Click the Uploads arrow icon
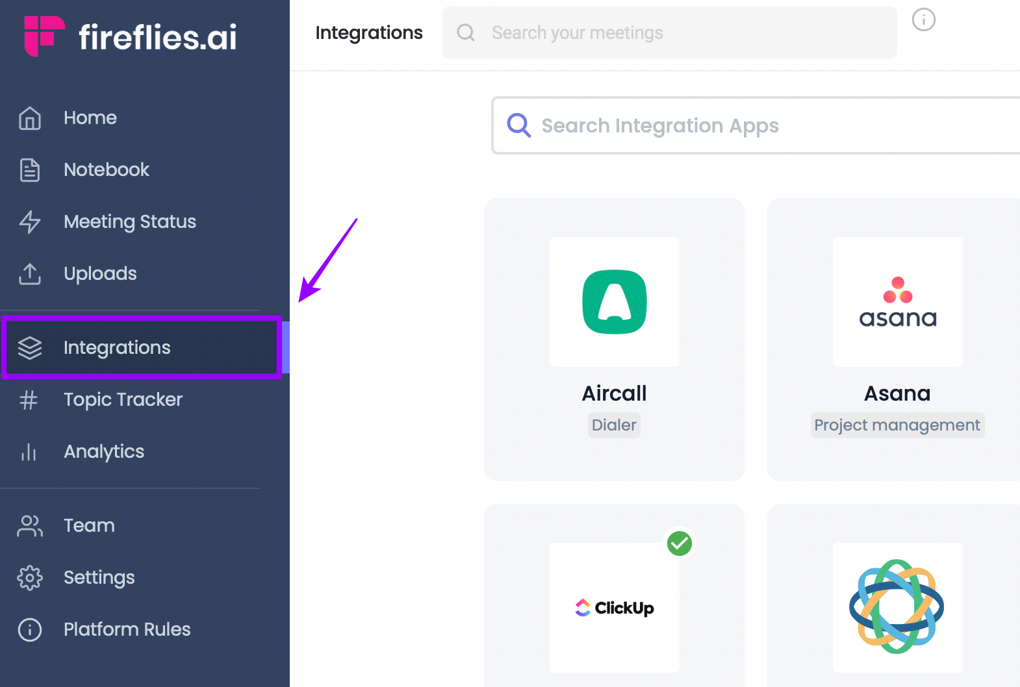This screenshot has width=1020, height=687. pyautogui.click(x=30, y=273)
